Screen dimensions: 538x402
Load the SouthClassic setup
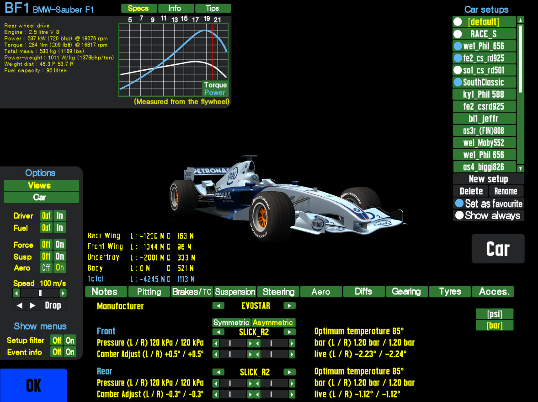tap(484, 82)
